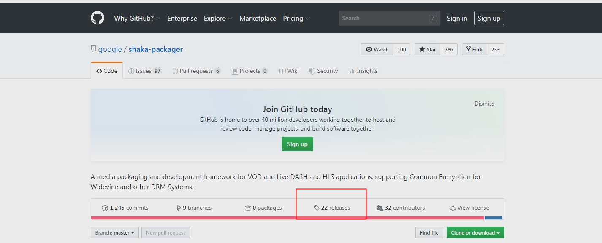This screenshot has height=243, width=602.
Task: Click the New pull request button
Action: (x=165, y=232)
